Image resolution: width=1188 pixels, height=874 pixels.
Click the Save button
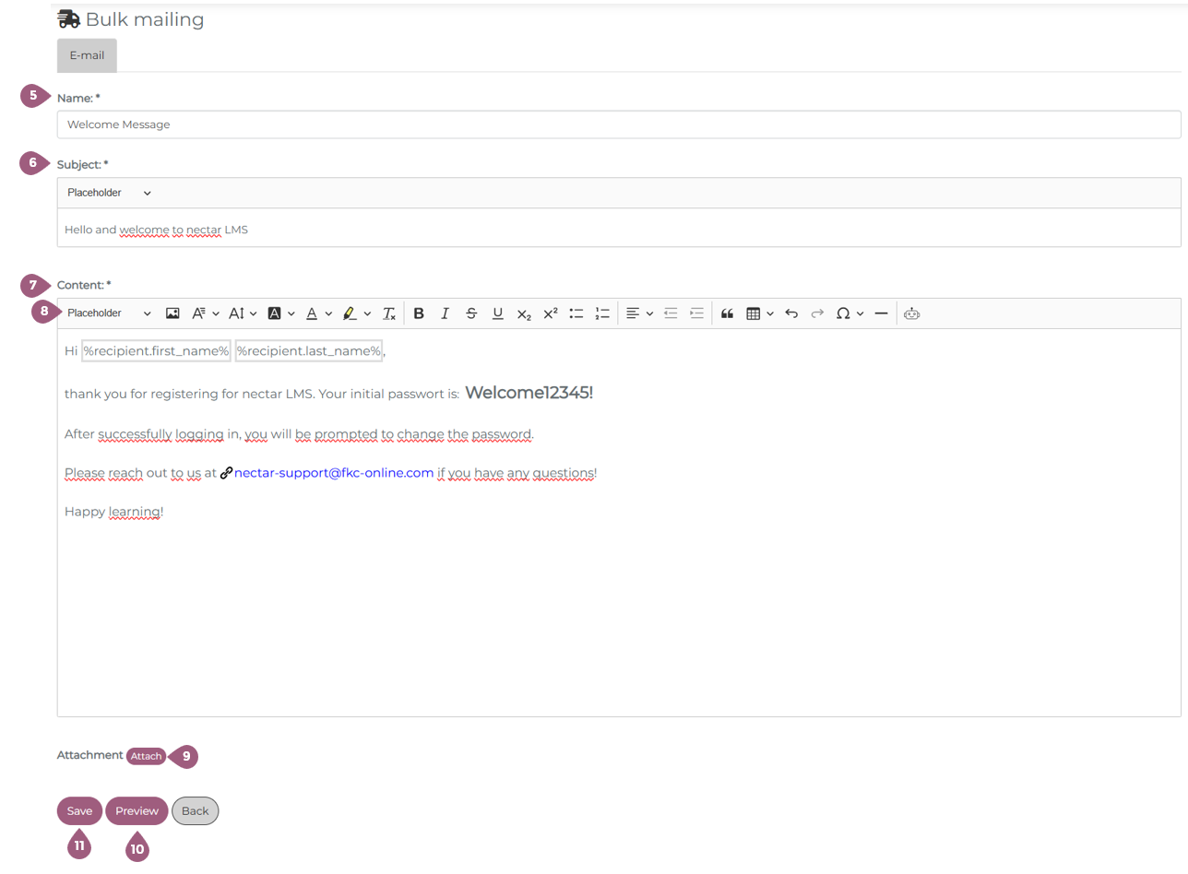click(x=79, y=811)
